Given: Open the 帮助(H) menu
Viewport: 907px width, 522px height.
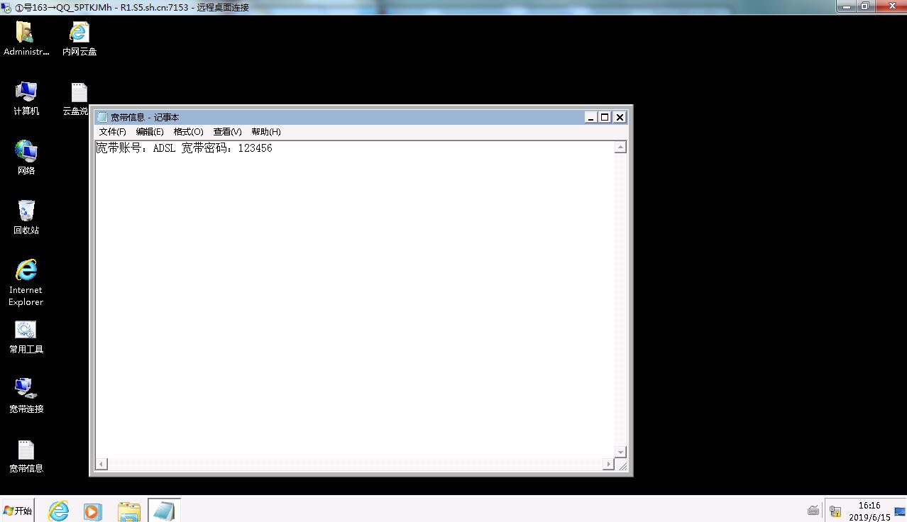Looking at the screenshot, I should click(265, 132).
